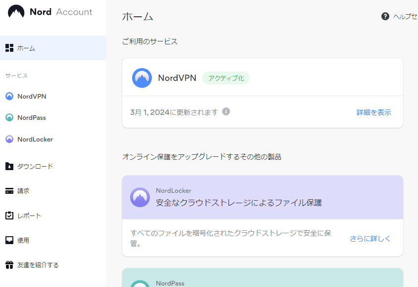Click the NordLocker logo in the upgrade card
Viewport: 418px width, 287px height.
(140, 197)
